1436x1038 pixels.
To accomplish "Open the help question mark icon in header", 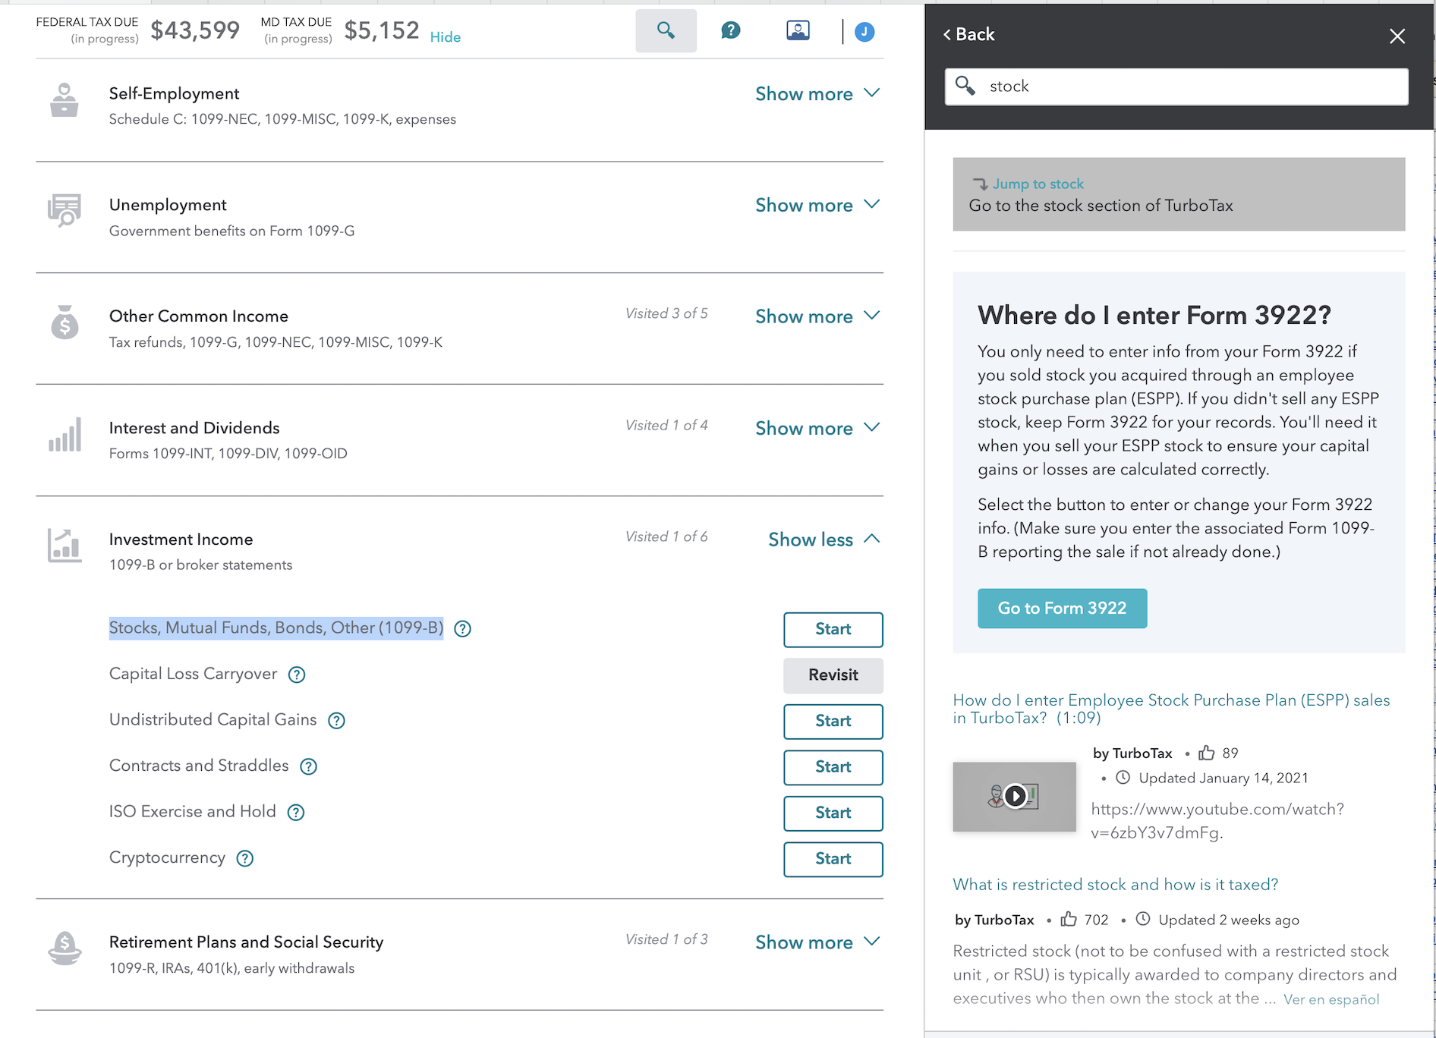I will coord(730,30).
